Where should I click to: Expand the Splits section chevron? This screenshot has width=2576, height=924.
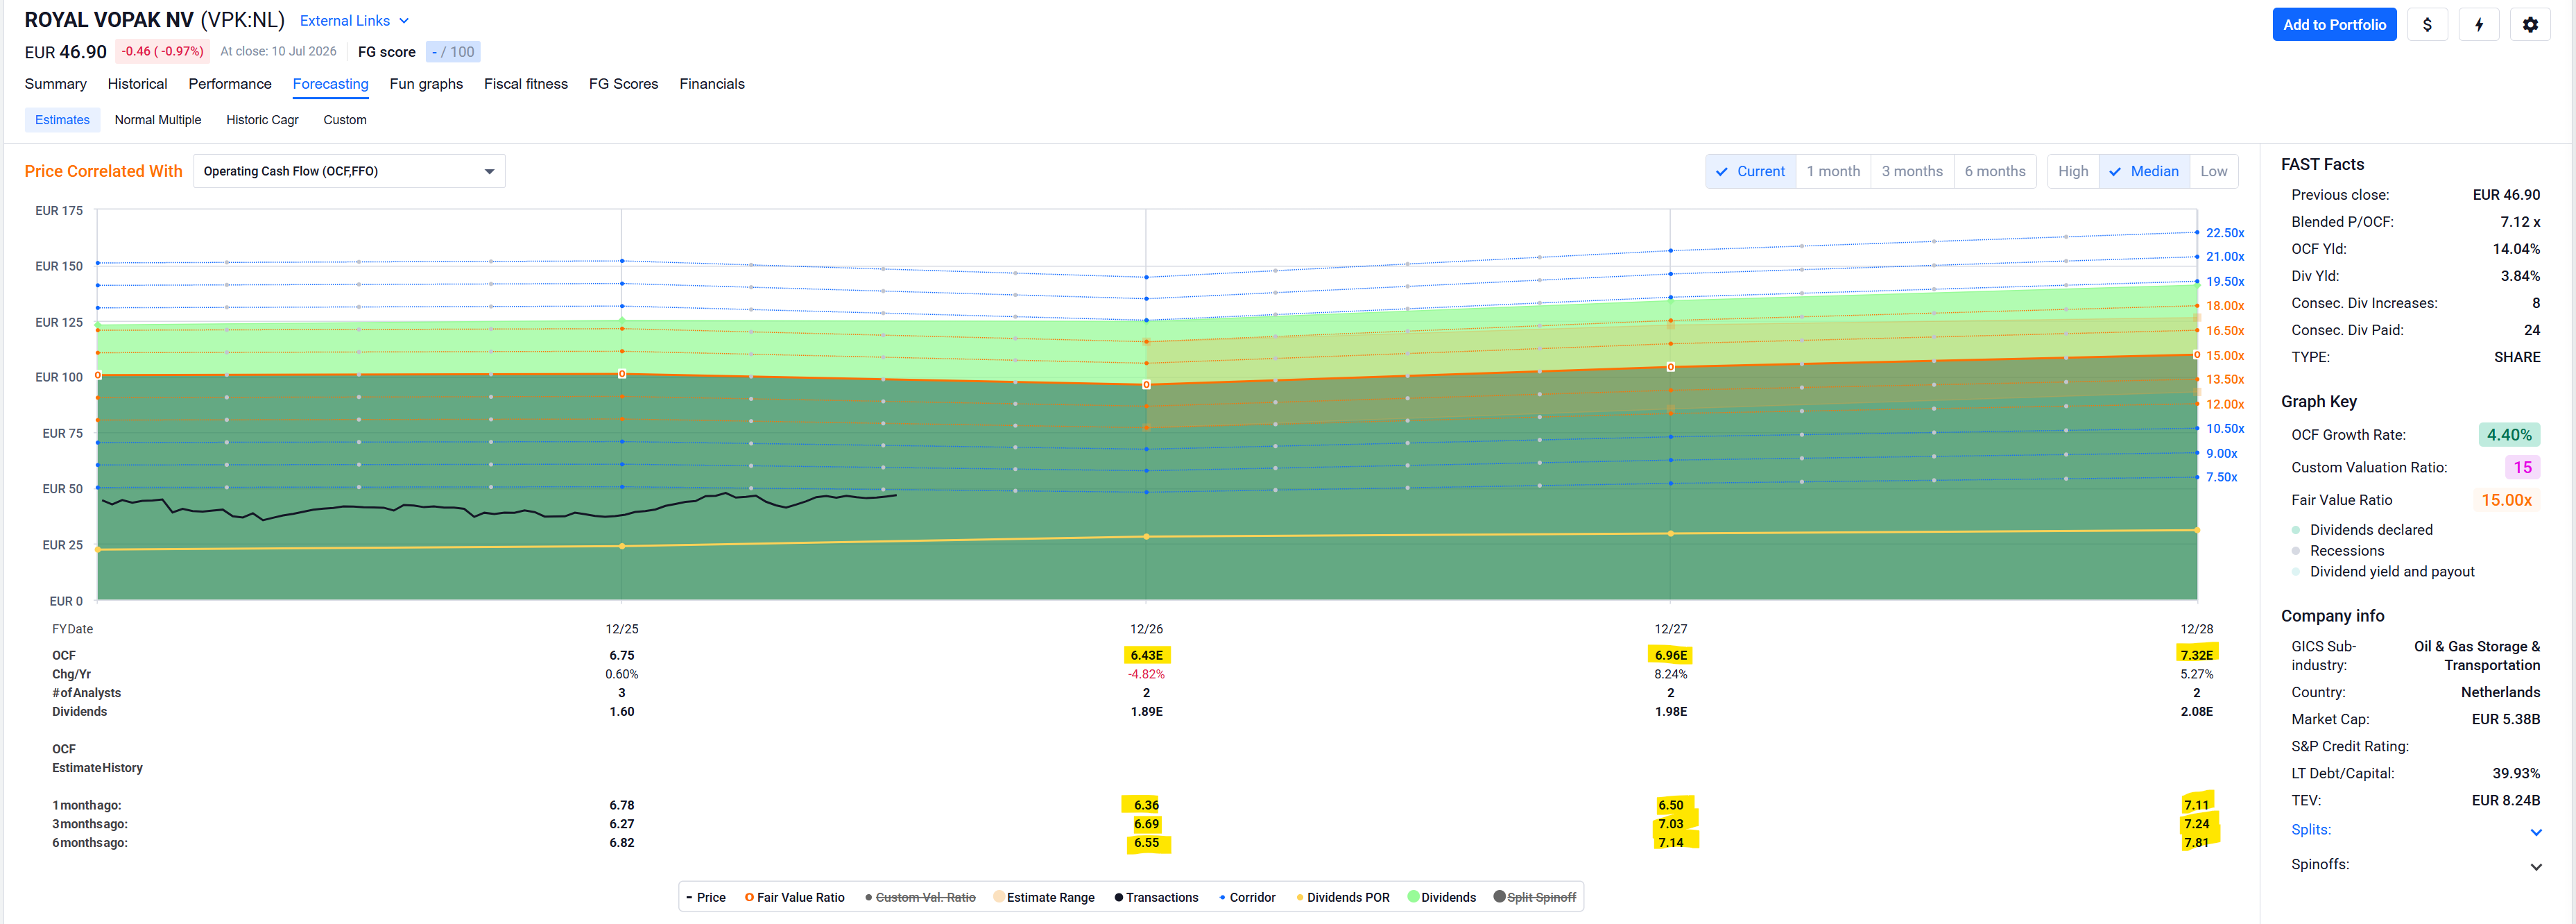pyautogui.click(x=2536, y=832)
